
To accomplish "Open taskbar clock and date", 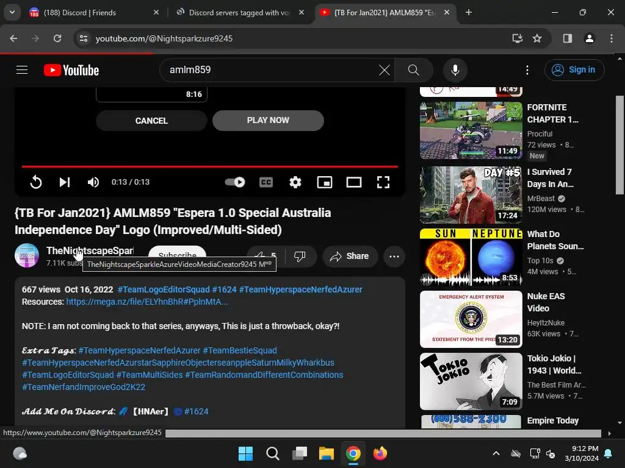I will (x=582, y=453).
